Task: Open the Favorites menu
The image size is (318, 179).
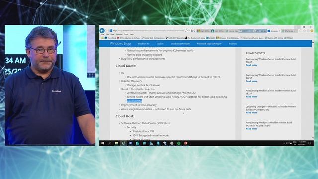Action: (119, 34)
